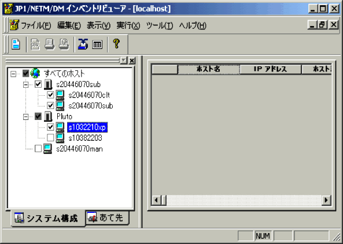Open the tree pane dropdown arrow
This screenshot has height=244, width=343.
[124, 60]
